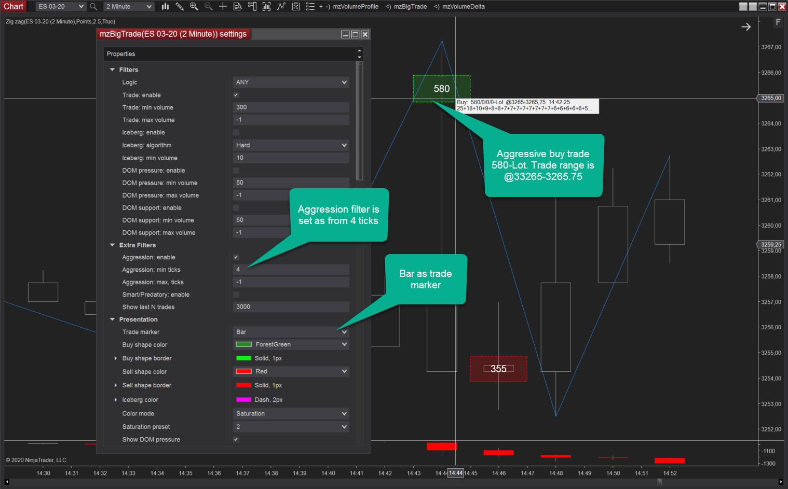This screenshot has width=788, height=489.
Task: Click the instrument search magnifier icon
Action: pyautogui.click(x=93, y=7)
